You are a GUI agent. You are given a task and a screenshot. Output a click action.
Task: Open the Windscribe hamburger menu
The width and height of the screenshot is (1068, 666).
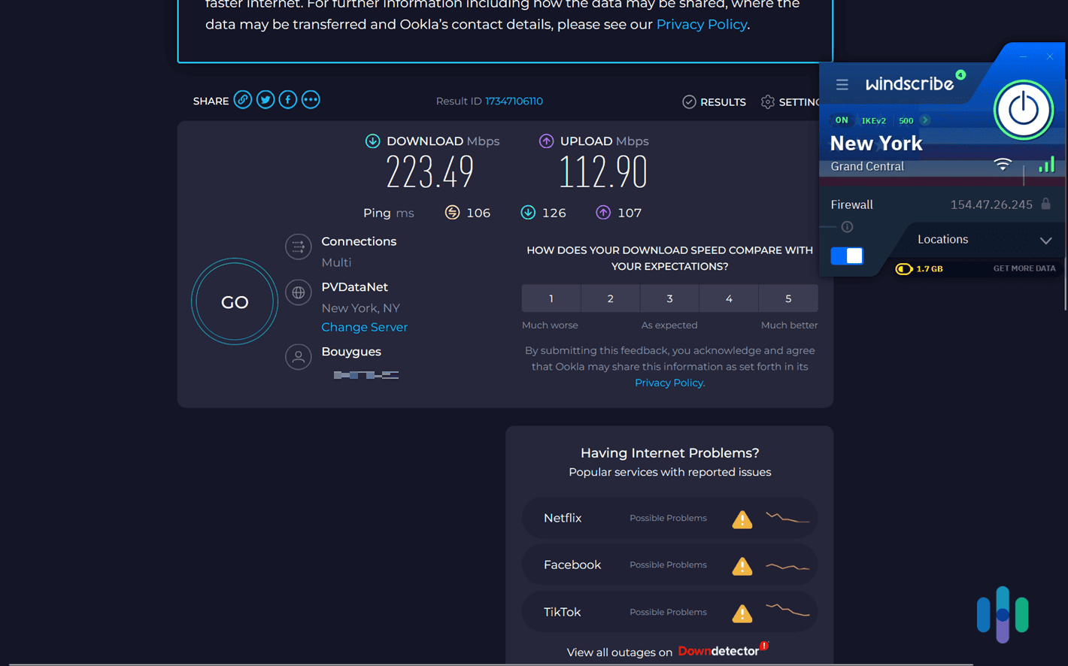[x=842, y=83]
